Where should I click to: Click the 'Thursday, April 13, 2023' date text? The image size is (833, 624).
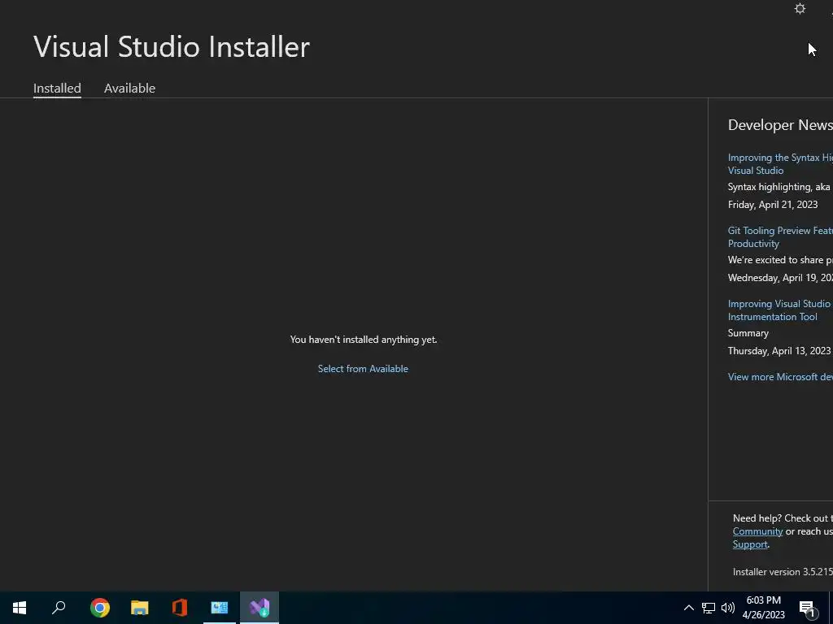[778, 351]
